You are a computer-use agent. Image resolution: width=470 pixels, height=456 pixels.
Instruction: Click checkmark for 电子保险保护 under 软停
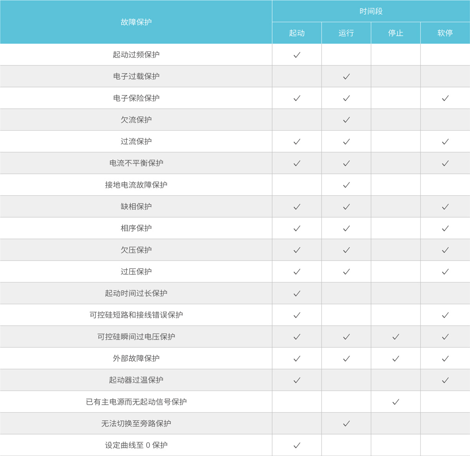coord(445,98)
